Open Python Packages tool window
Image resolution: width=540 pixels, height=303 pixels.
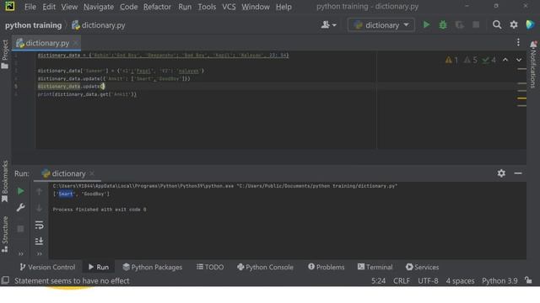pos(153,267)
